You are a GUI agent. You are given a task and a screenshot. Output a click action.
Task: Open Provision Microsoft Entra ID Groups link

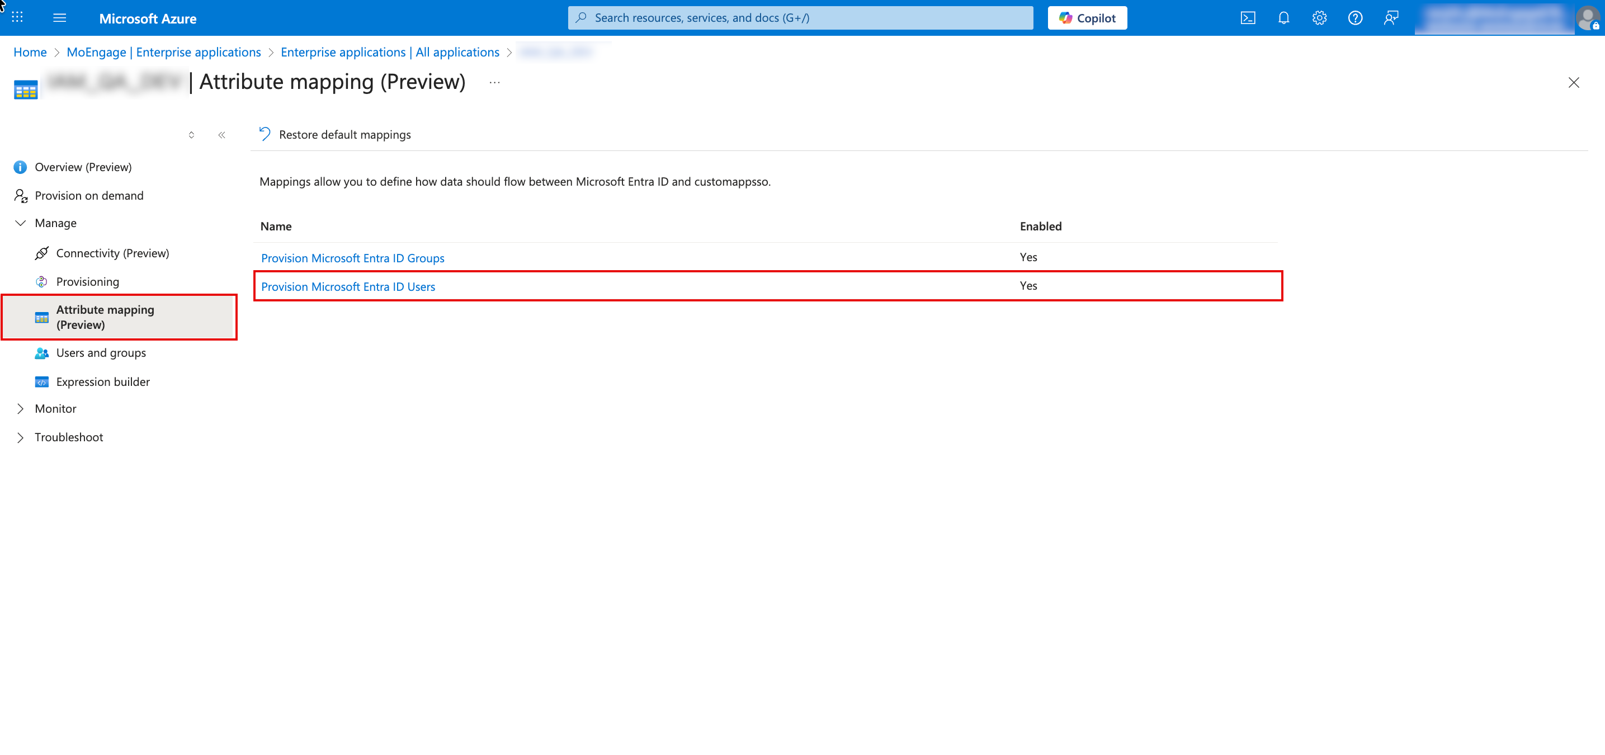tap(352, 258)
